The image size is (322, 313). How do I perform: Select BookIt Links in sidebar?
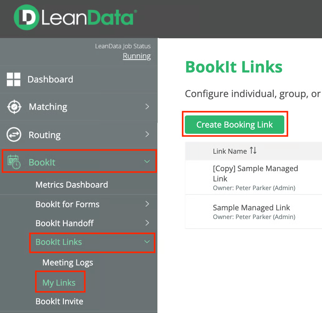(59, 242)
